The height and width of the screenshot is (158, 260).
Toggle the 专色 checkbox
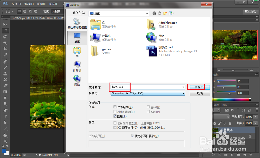(x=148, y=112)
